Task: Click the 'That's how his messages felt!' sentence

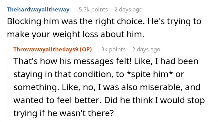Action: tap(72, 61)
